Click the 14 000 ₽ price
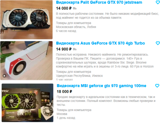 [64, 8]
